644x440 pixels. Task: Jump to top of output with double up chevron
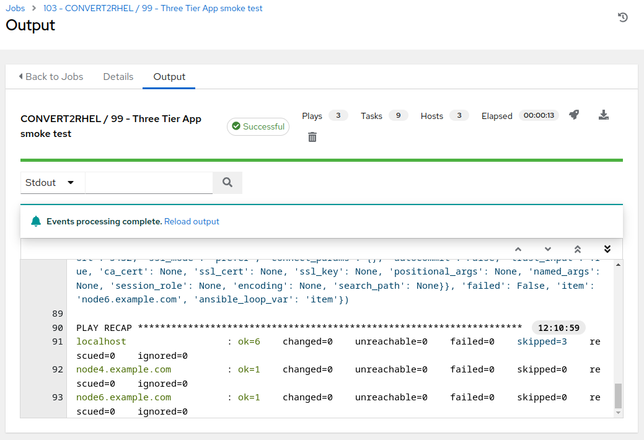(x=578, y=249)
